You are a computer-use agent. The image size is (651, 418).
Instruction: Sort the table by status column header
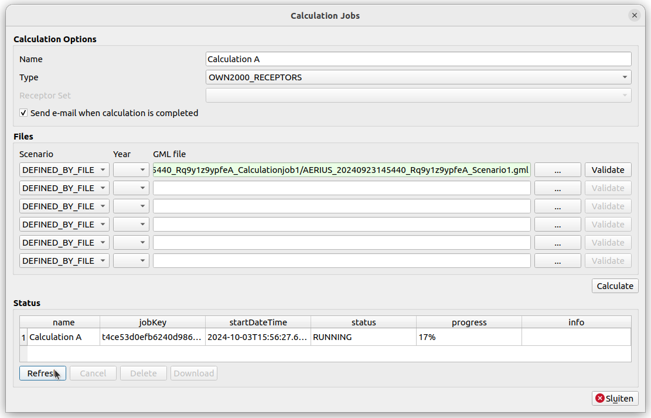point(363,322)
